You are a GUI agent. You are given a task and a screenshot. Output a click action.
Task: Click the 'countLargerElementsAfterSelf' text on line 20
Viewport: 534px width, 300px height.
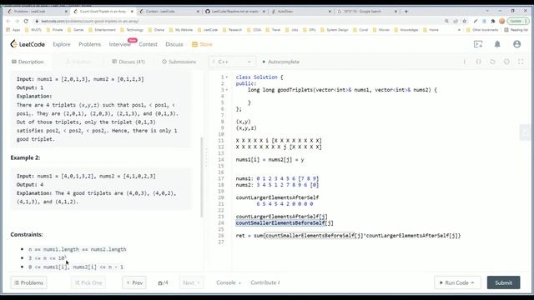click(x=277, y=197)
